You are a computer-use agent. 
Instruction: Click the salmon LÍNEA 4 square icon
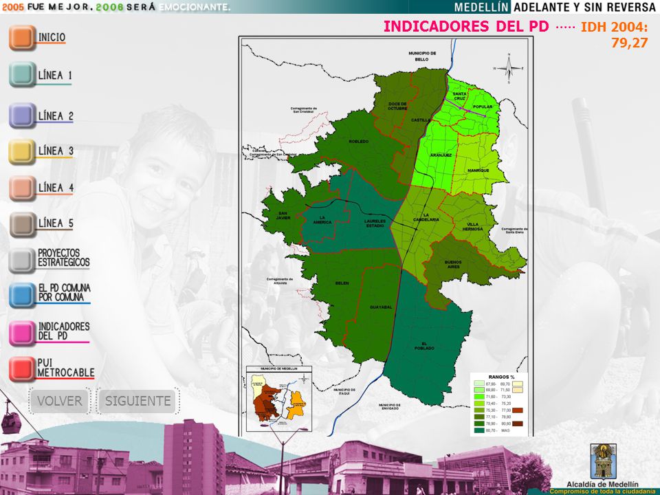click(22, 188)
